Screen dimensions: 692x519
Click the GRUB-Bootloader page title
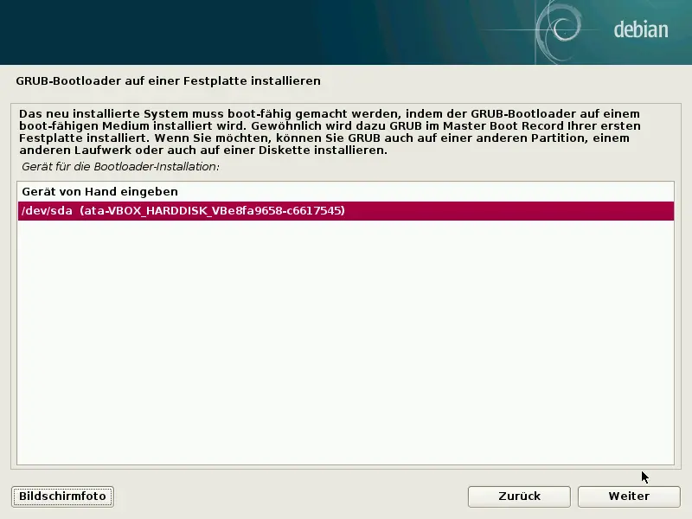pos(169,80)
